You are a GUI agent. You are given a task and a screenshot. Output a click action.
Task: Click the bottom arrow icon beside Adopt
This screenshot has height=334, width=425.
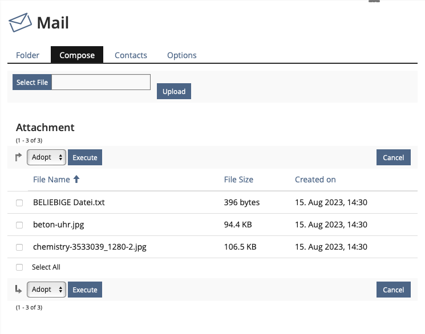tap(18, 290)
